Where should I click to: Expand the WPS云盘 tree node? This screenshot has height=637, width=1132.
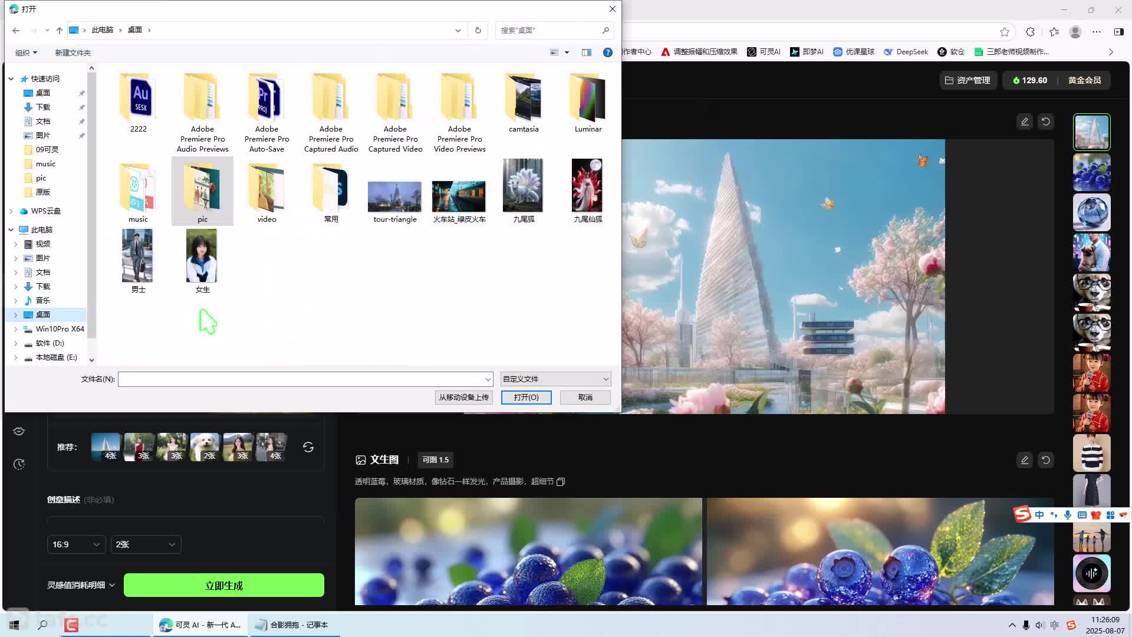coord(11,211)
